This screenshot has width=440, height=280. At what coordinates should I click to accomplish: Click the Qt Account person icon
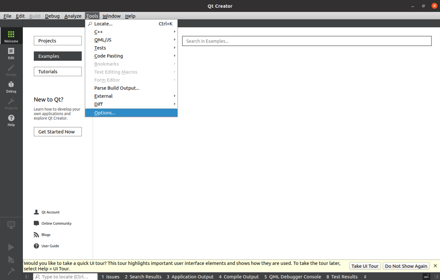pyautogui.click(x=36, y=212)
